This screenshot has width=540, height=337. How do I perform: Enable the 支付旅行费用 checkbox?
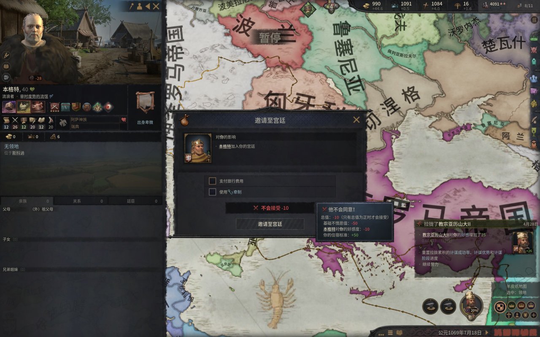213,181
